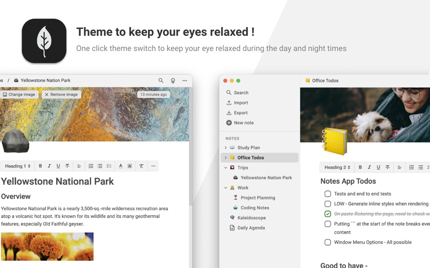
Task: Click the yellow notebook emoji icon
Action: click(334, 141)
